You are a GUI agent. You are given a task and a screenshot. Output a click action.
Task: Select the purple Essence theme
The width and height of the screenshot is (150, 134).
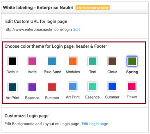32,87
